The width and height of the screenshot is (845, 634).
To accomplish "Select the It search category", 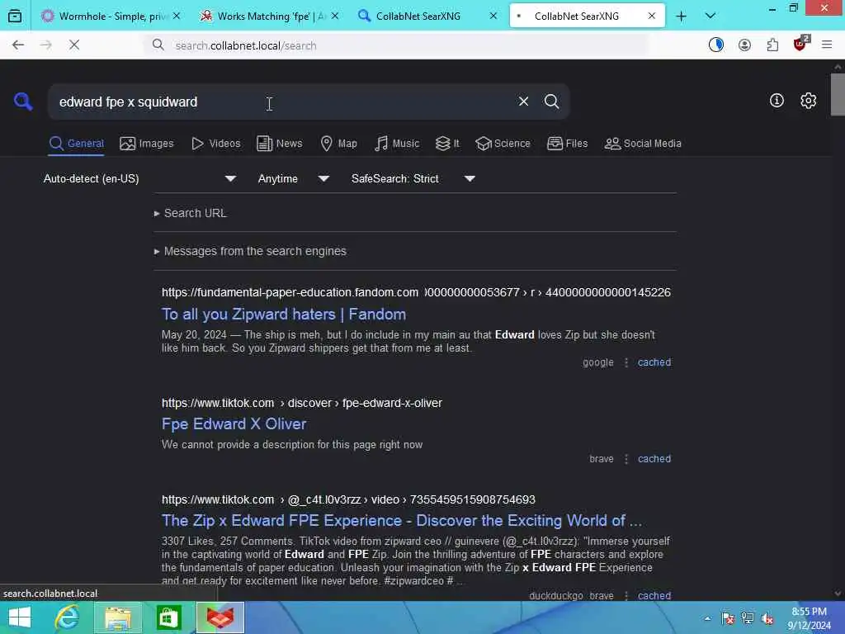I will (447, 144).
